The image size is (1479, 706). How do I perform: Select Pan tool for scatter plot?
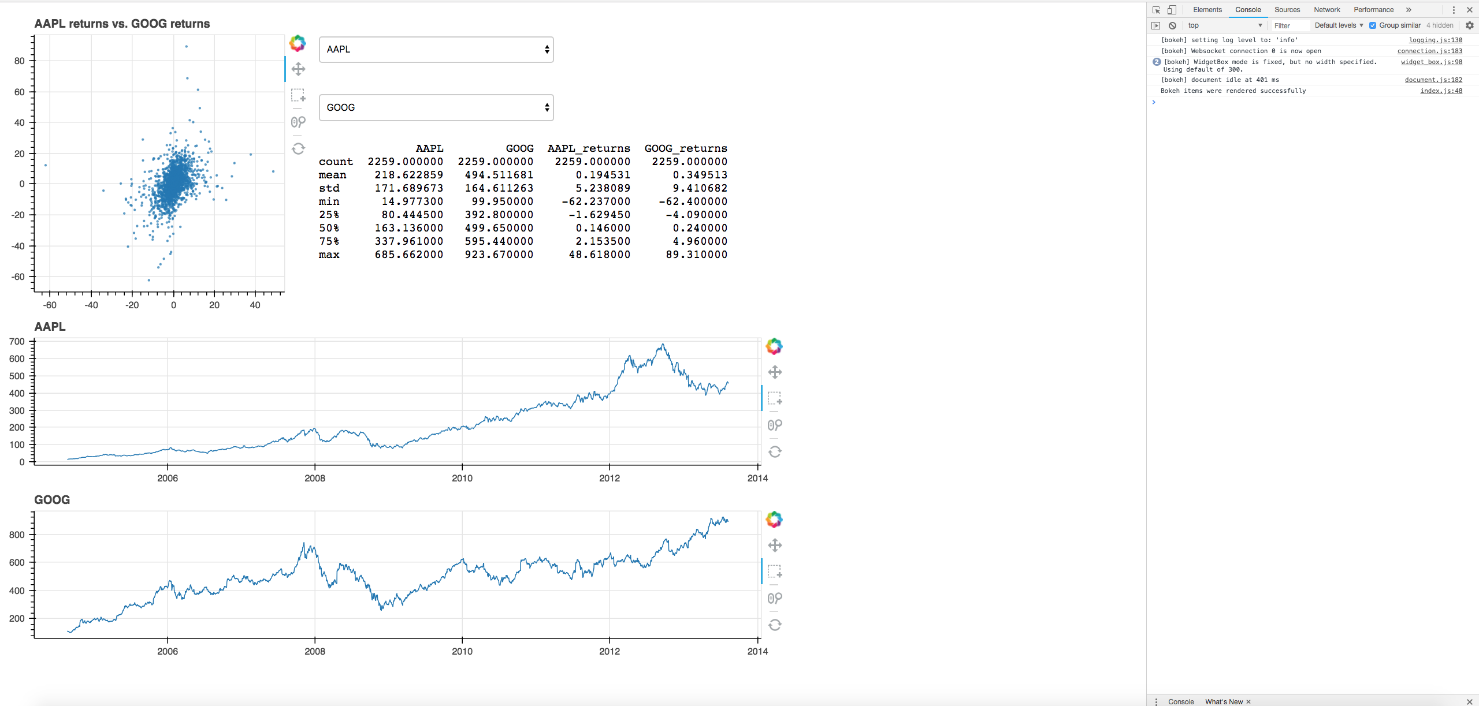tap(298, 69)
